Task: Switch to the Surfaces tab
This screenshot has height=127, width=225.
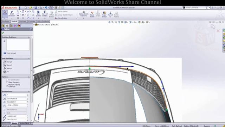Action: [22, 21]
